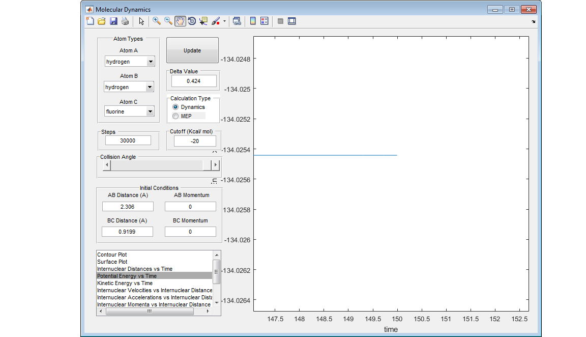Open the Atom A dropdown
Image resolution: width=586 pixels, height=337 pixels.
pyautogui.click(x=150, y=62)
